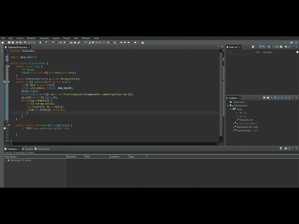Viewport: 299px width, 224px height.
Task: Open the Source menu
Action: coord(20,38)
